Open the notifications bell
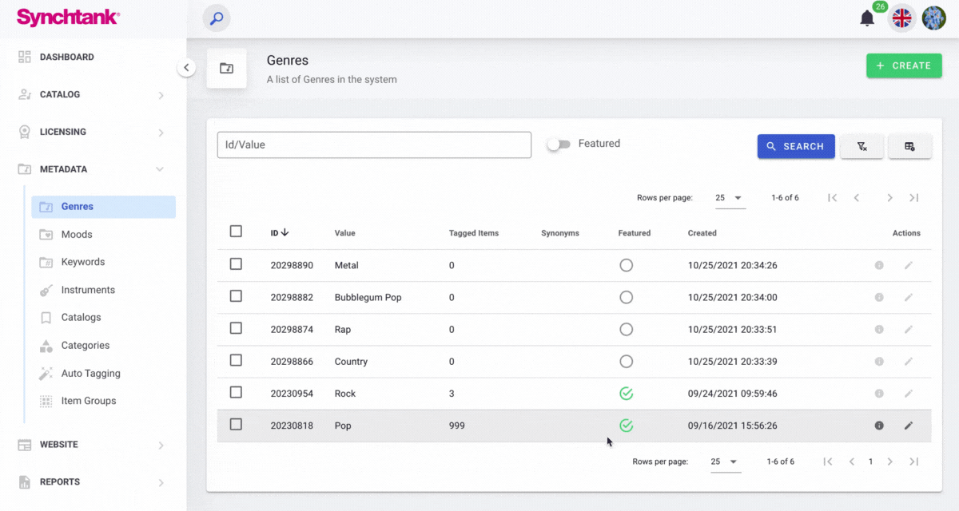 pos(867,18)
